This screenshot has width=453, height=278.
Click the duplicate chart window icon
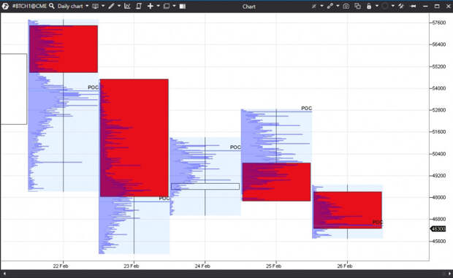(x=358, y=6)
